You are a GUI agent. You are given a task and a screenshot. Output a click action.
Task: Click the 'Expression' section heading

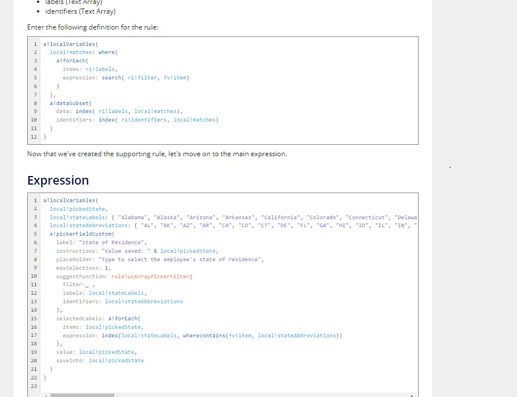point(58,181)
